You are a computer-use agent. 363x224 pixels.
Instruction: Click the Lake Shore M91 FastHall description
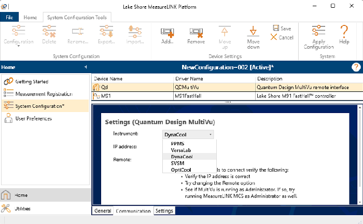[x=309, y=96]
